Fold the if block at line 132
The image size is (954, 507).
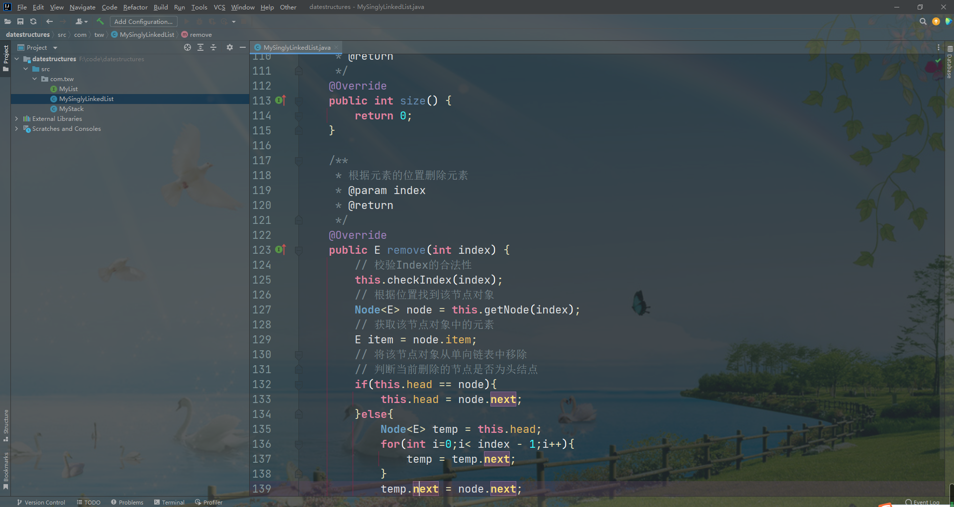[298, 384]
